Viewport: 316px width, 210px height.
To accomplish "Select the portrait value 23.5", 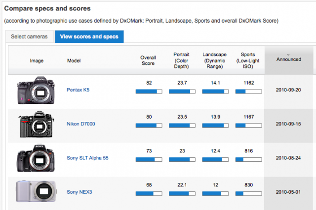I will click(182, 117).
